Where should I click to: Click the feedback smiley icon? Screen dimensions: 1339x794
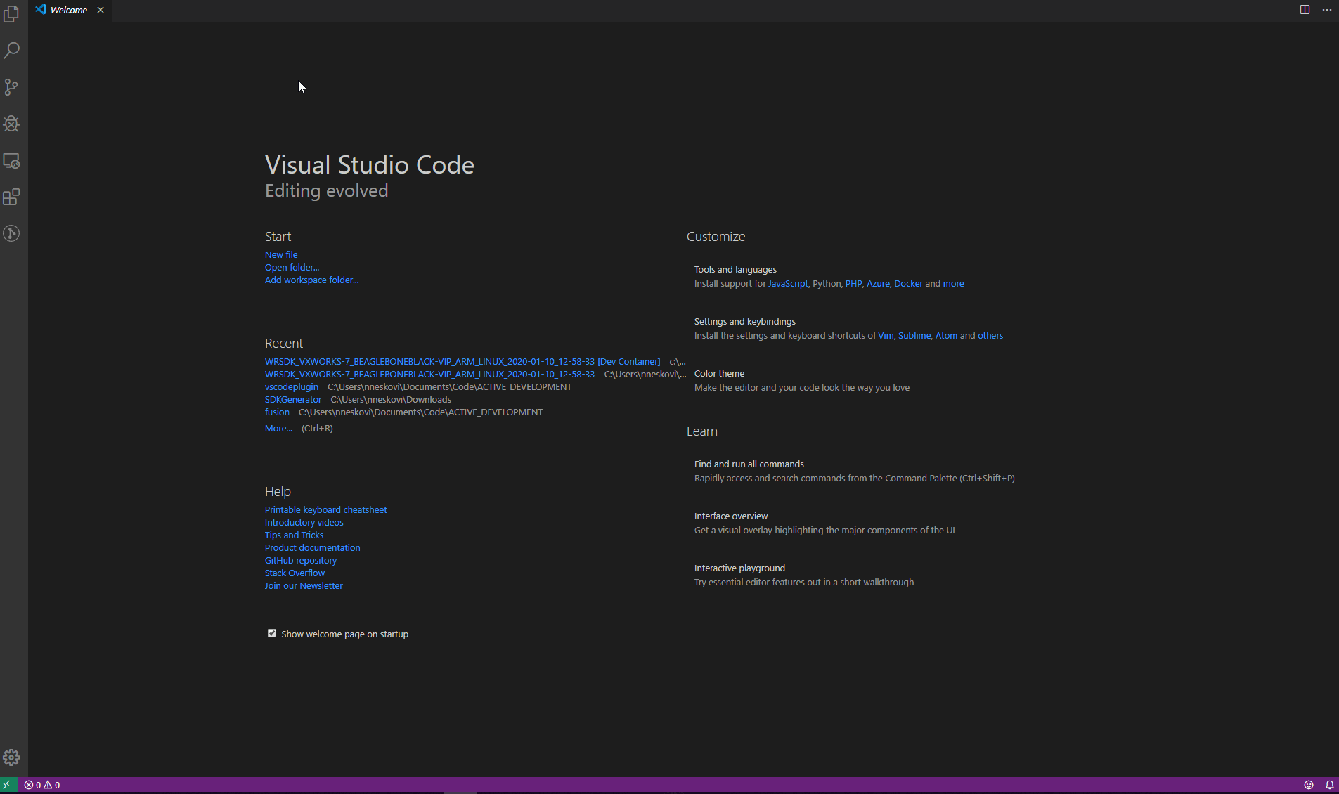click(1309, 785)
